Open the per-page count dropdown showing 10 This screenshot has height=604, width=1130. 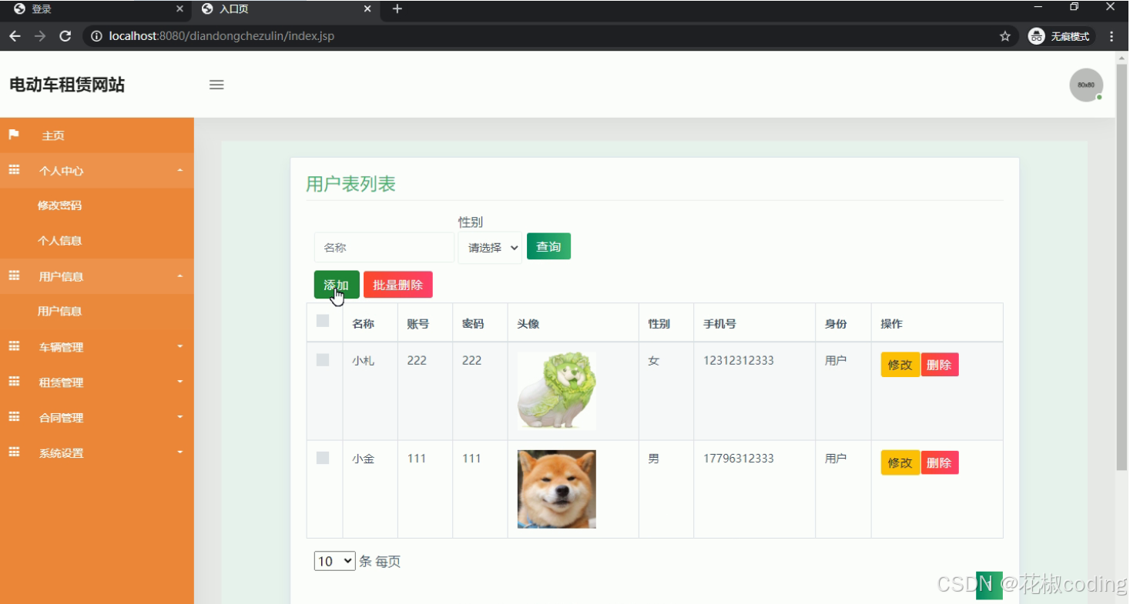(x=334, y=561)
